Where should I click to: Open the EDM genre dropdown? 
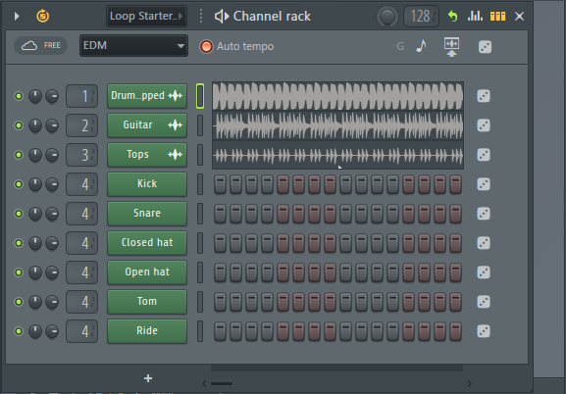point(133,46)
